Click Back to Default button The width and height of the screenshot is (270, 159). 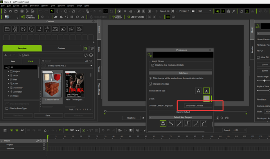pyautogui.click(x=180, y=112)
